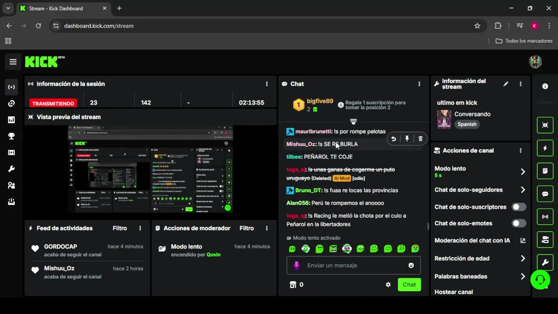
Task: Click the document note quick-action button
Action: pos(545,171)
